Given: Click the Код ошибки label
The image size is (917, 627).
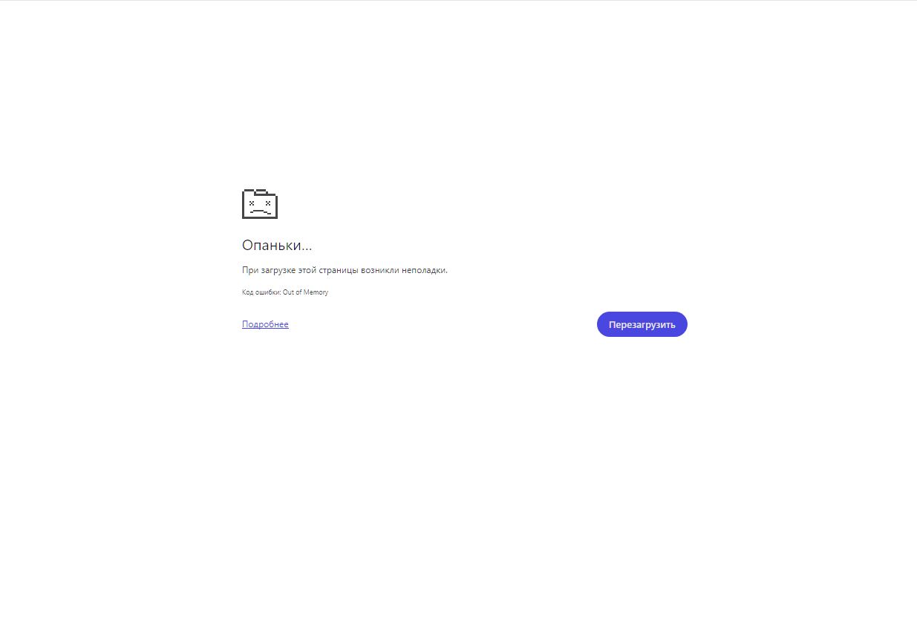Looking at the screenshot, I should tap(261, 292).
